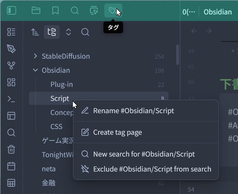
Task: Open command palette ribbon icon
Action: tap(11, 99)
